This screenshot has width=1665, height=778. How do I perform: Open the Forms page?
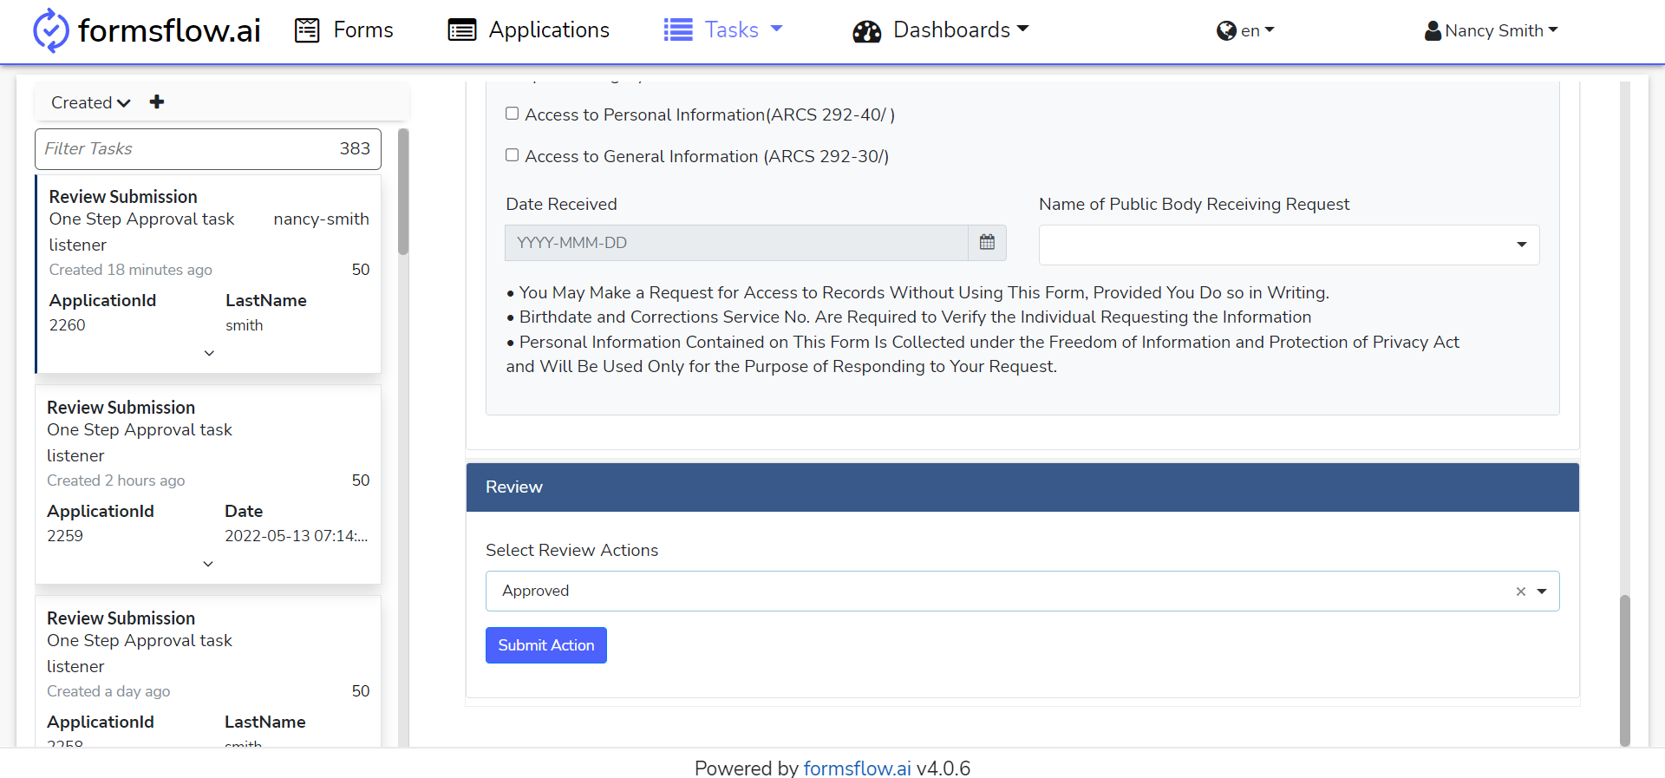[x=363, y=30]
